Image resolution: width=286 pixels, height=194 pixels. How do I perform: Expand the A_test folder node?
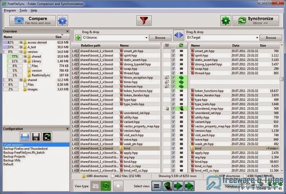[21, 47]
